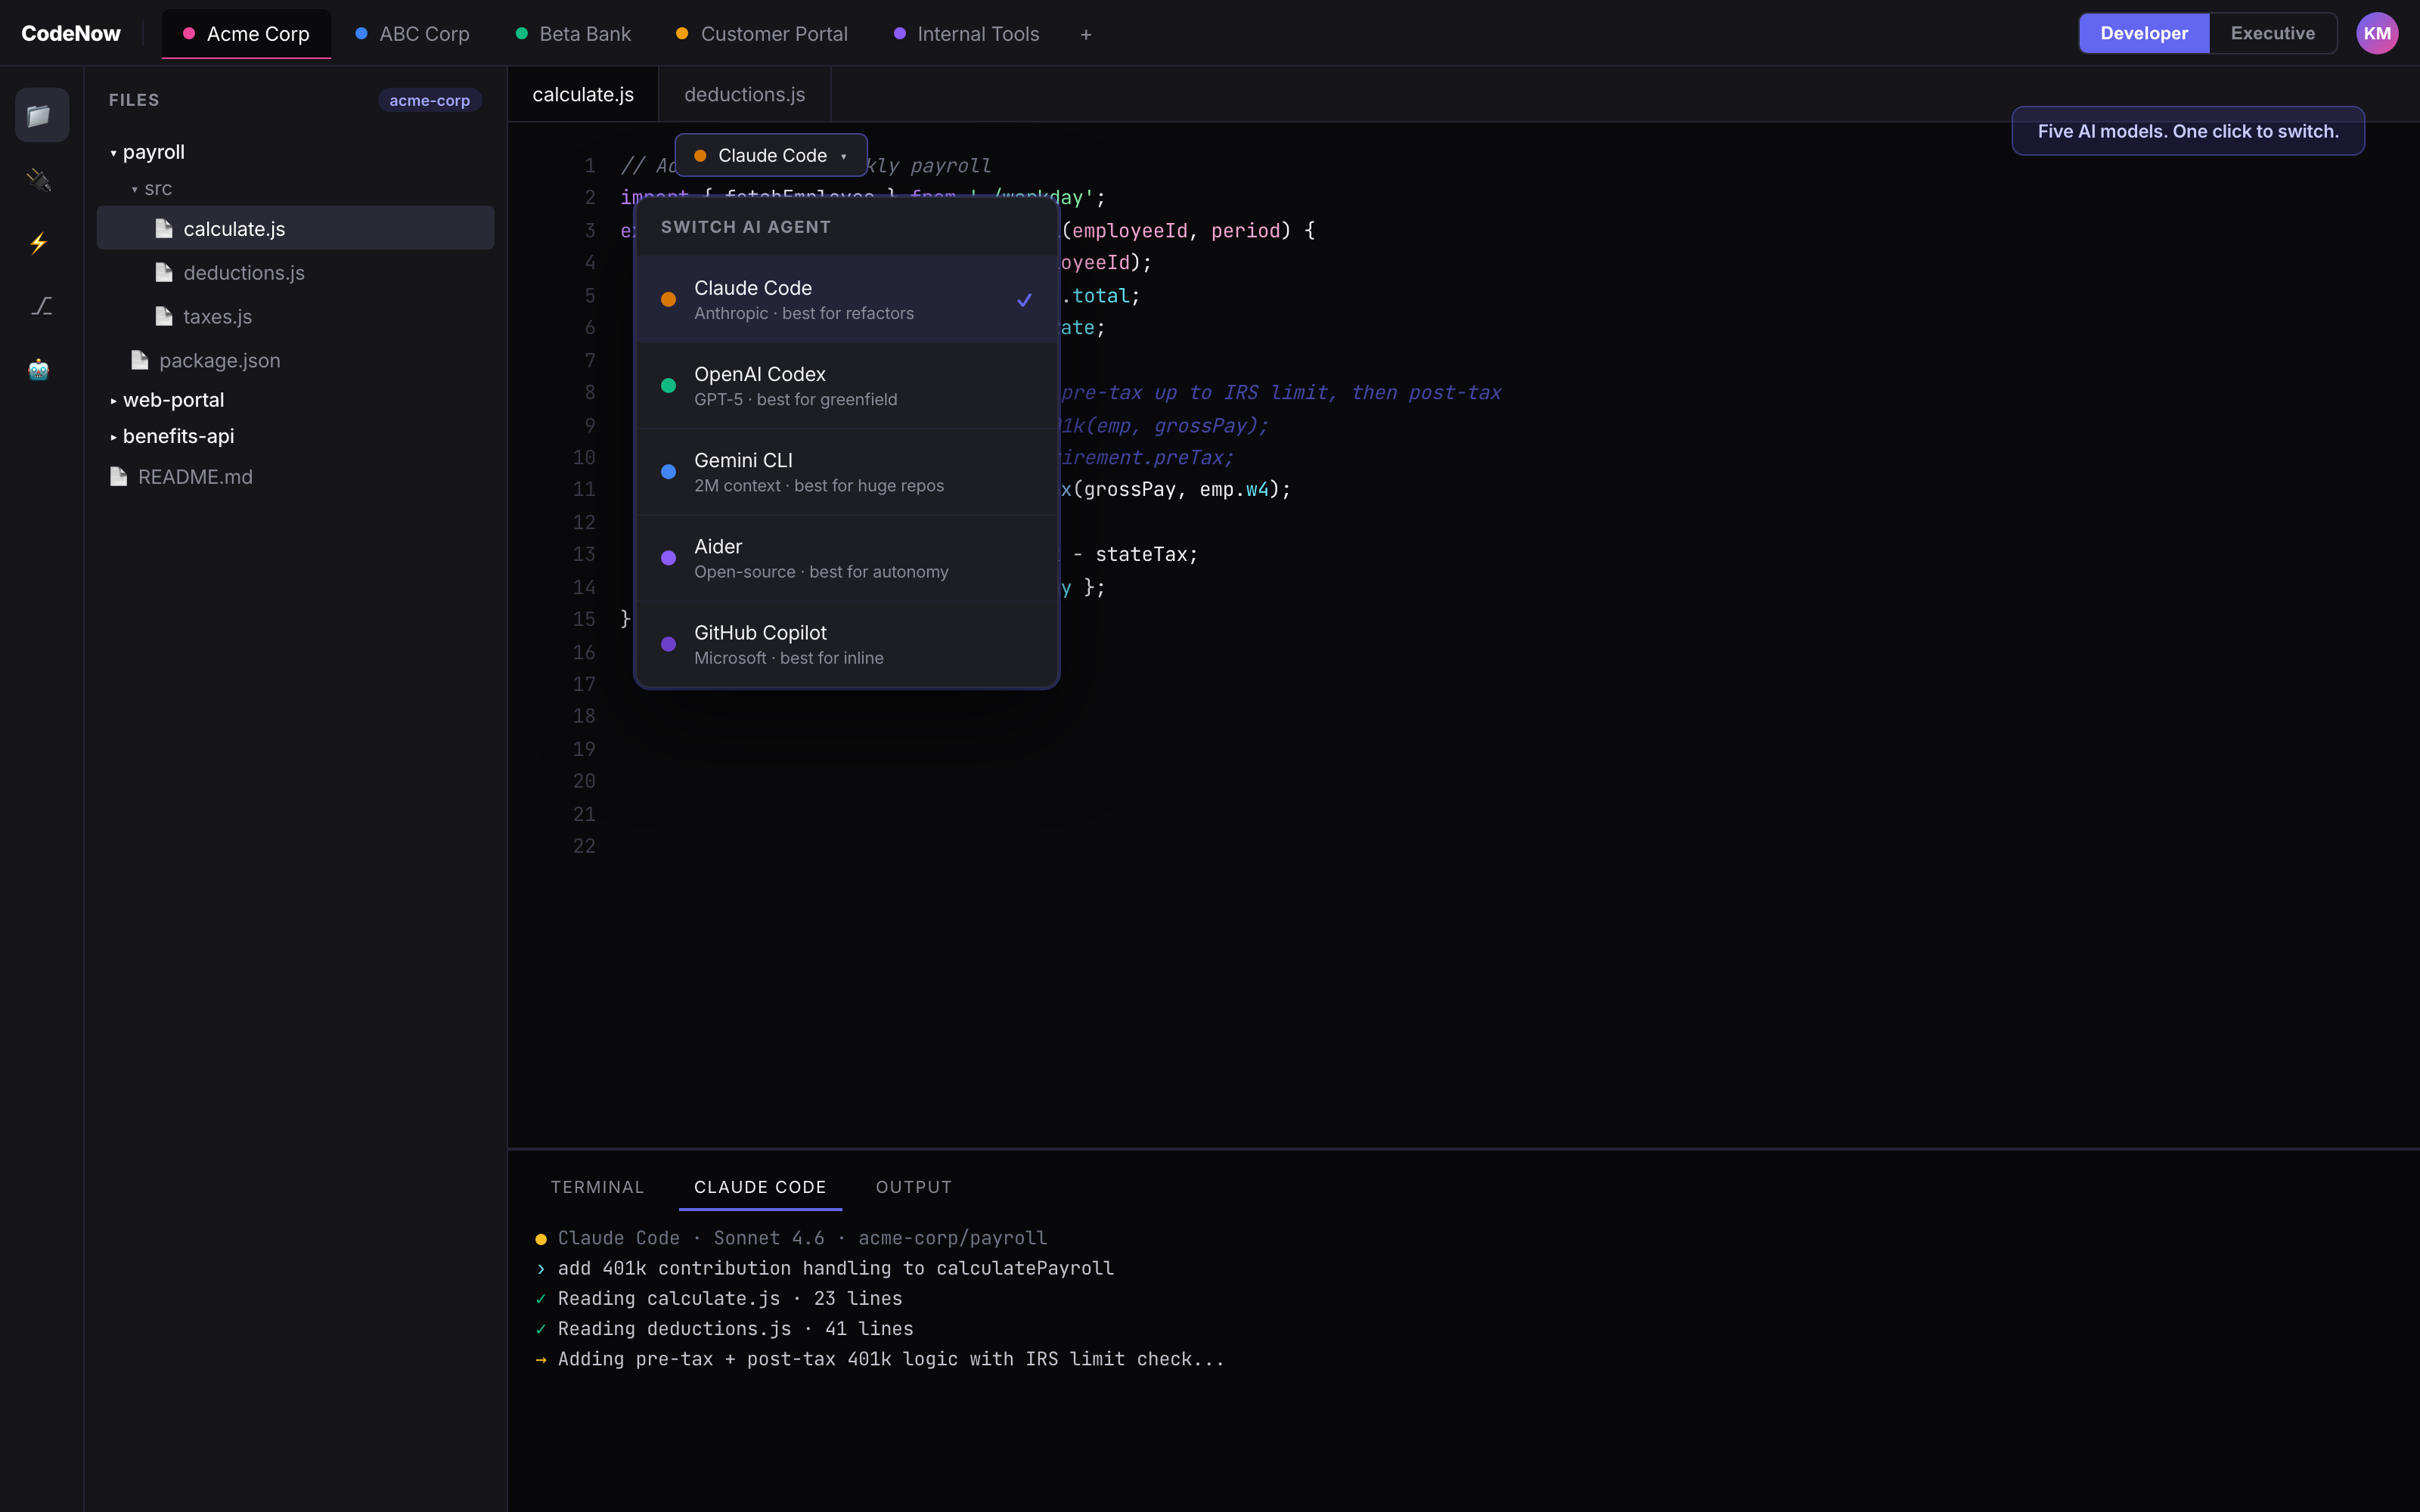The width and height of the screenshot is (2420, 1512).
Task: Open the plug integrations sidebar icon
Action: coord(39,180)
